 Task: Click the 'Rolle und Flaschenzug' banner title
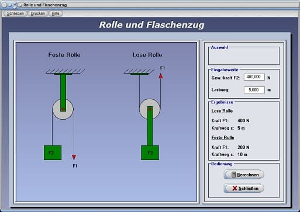click(x=151, y=25)
